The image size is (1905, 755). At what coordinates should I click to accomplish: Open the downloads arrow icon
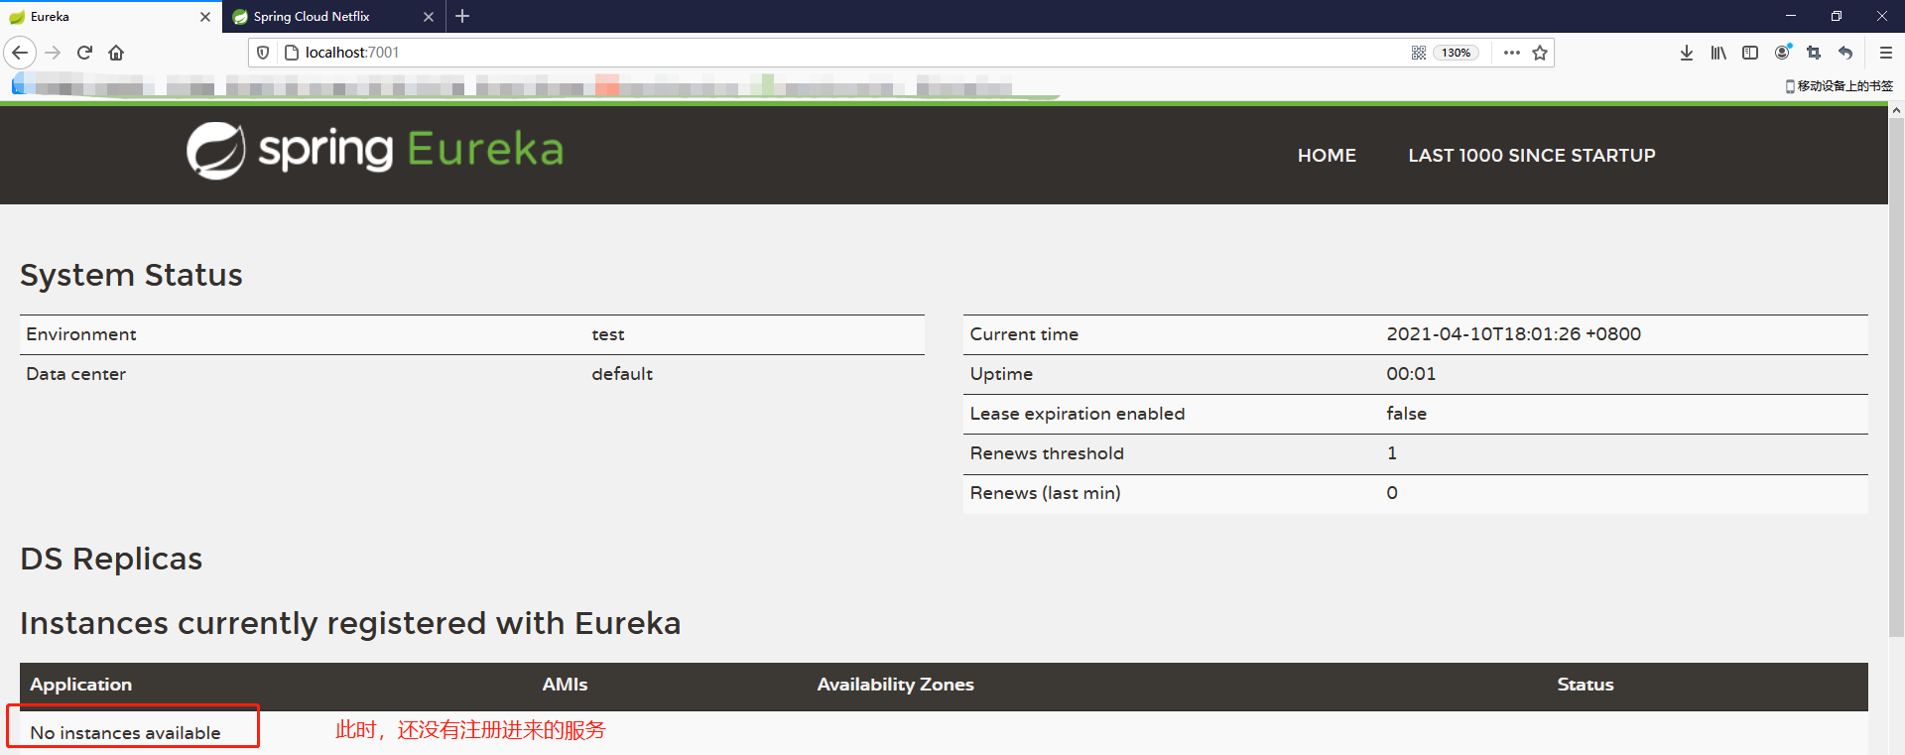click(x=1687, y=53)
